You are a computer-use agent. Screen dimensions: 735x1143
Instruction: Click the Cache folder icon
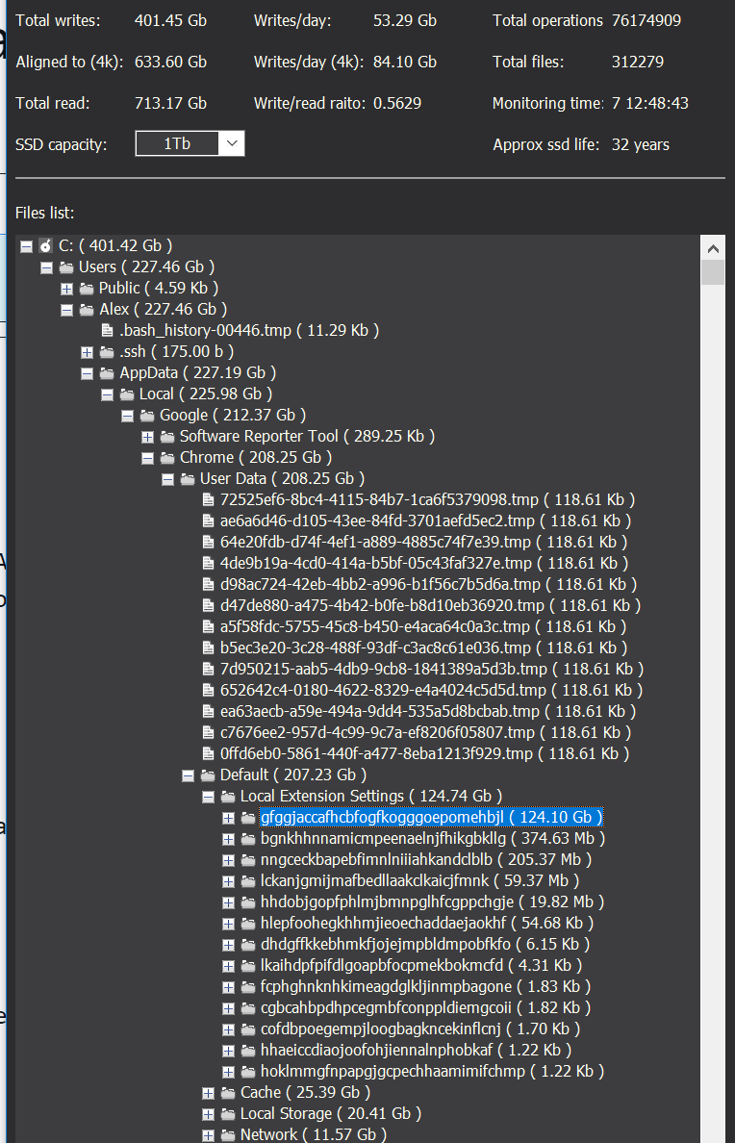pos(228,1093)
